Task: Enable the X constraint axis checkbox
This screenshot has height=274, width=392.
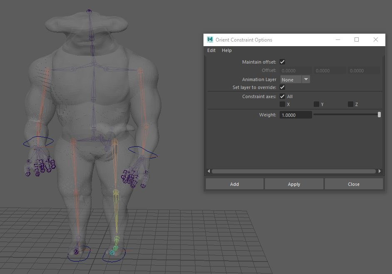Action: [x=283, y=104]
